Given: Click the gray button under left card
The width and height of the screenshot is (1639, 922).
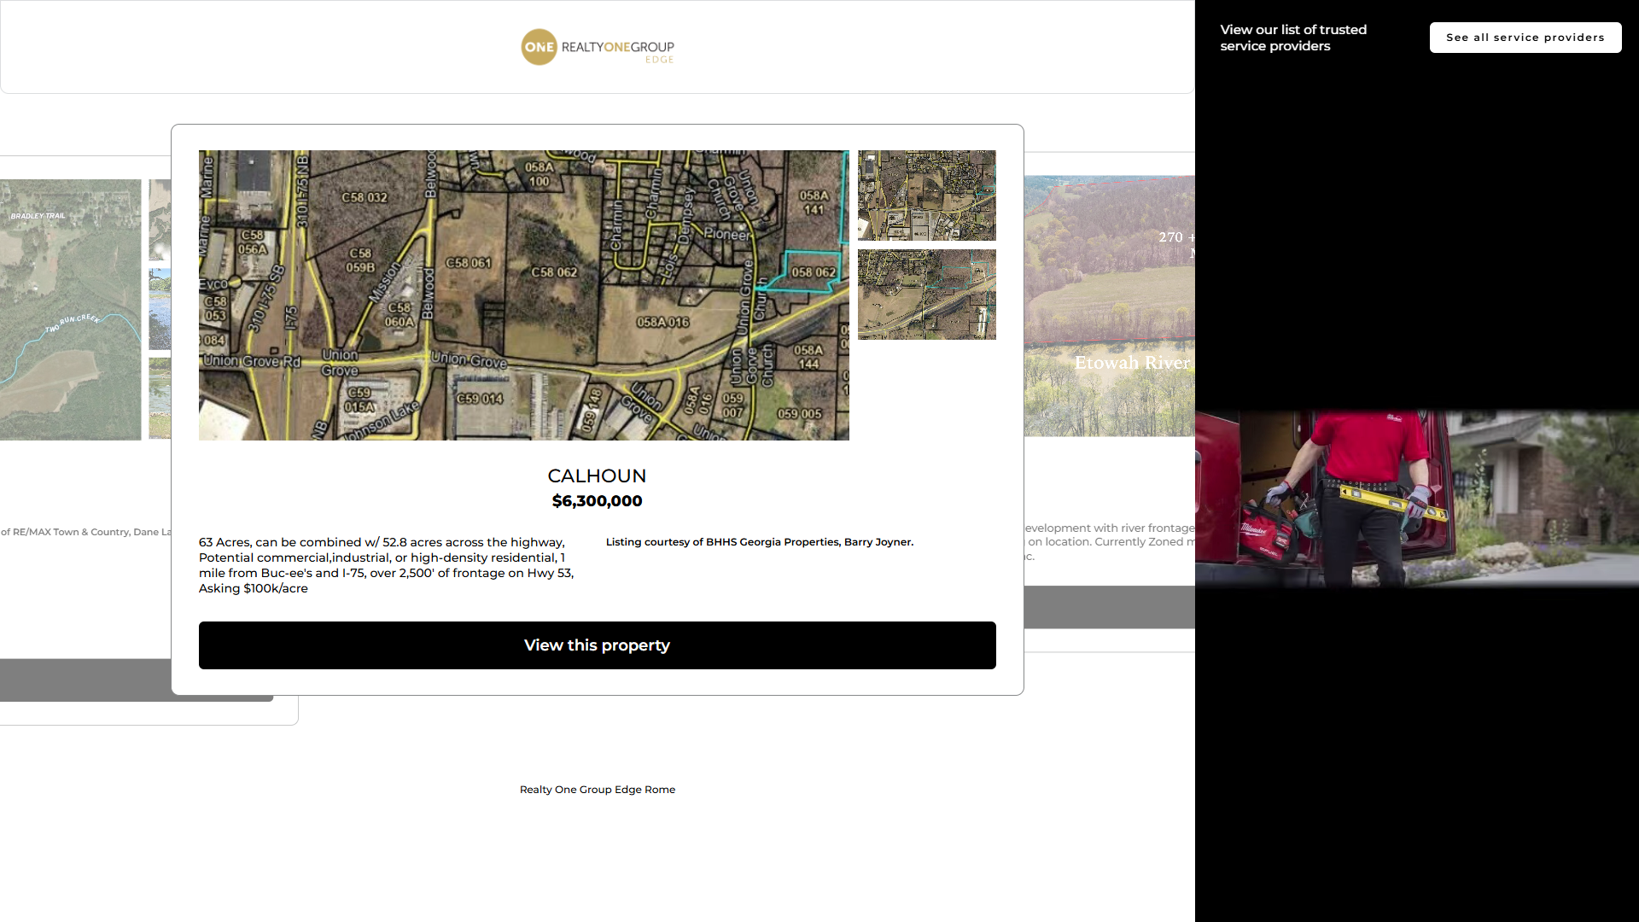Looking at the screenshot, I should coord(85,680).
